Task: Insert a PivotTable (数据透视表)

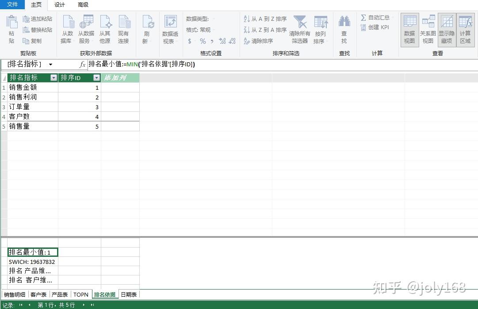Action: tap(170, 30)
